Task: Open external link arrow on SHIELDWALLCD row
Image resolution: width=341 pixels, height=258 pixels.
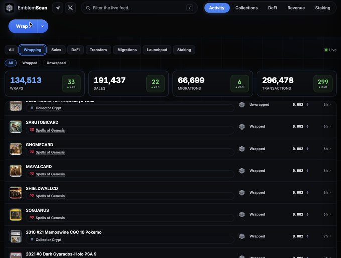Action: [x=330, y=193]
